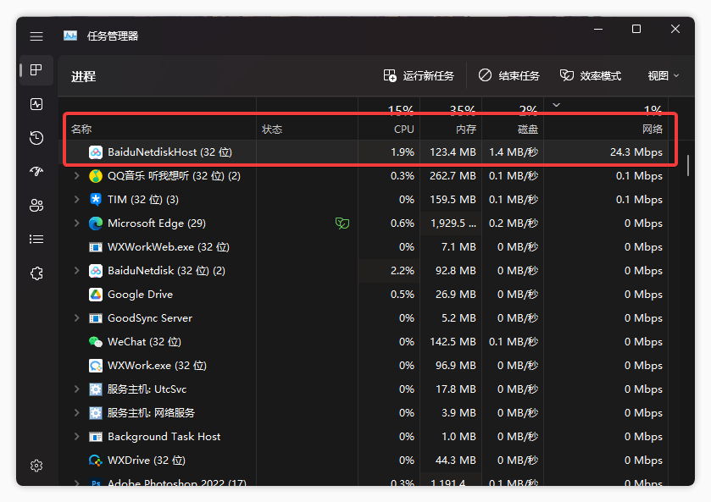This screenshot has height=502, width=711.
Task: Select the WXDrive (32 位) process name
Action: click(147, 461)
